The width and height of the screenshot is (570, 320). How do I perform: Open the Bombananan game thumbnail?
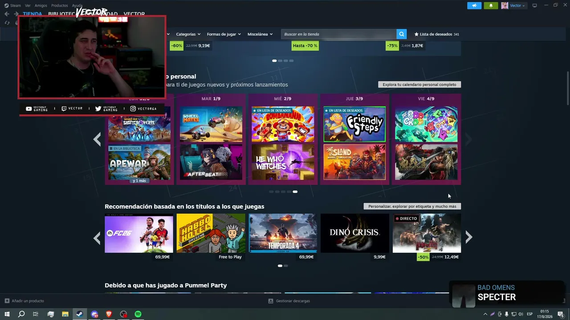(x=283, y=124)
